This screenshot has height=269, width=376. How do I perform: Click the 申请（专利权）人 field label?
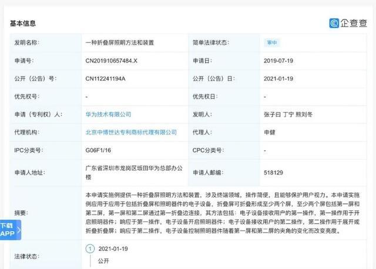point(38,114)
